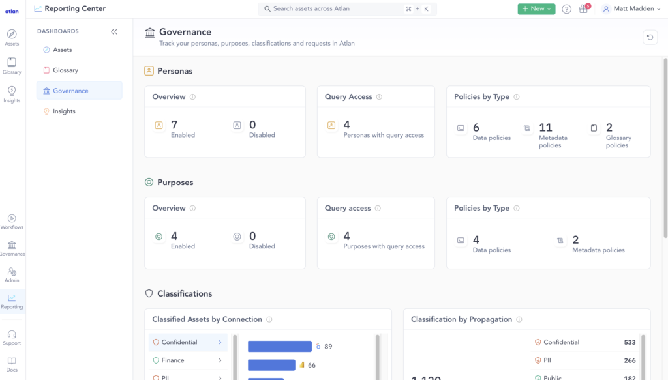Show info for Purposes Policies by Type

(517, 208)
